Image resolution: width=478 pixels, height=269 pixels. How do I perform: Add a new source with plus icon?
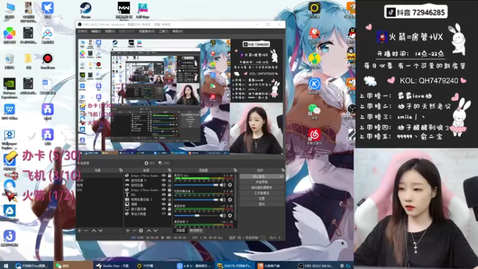[128, 231]
